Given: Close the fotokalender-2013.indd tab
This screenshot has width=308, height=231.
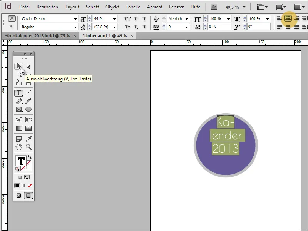Looking at the screenshot, I should point(75,36).
